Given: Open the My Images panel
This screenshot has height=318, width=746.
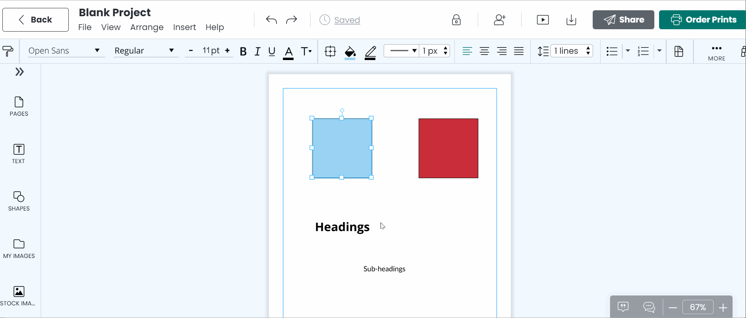Looking at the screenshot, I should [x=19, y=249].
